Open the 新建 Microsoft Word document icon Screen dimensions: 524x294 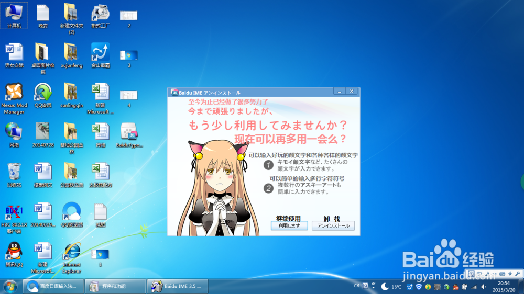(x=43, y=258)
